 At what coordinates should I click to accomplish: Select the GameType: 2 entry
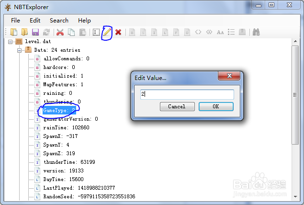click(59, 110)
